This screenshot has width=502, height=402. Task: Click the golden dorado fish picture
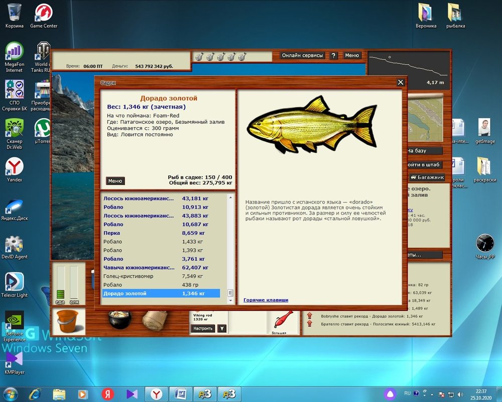[x=311, y=125]
